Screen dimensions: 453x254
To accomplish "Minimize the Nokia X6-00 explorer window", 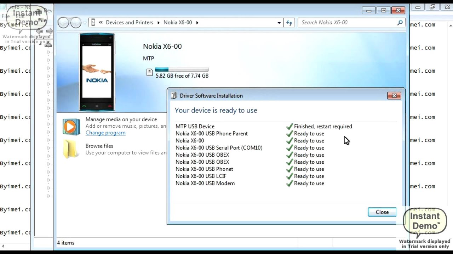I will click(369, 11).
